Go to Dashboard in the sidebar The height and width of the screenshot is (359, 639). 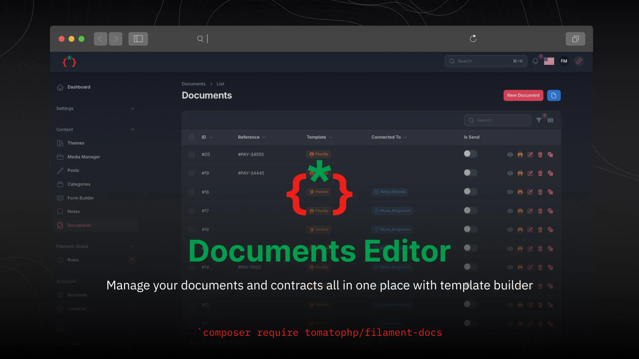pos(79,87)
